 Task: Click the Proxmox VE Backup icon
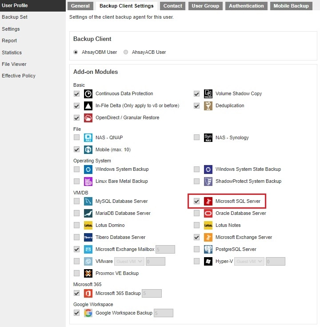click(x=88, y=274)
